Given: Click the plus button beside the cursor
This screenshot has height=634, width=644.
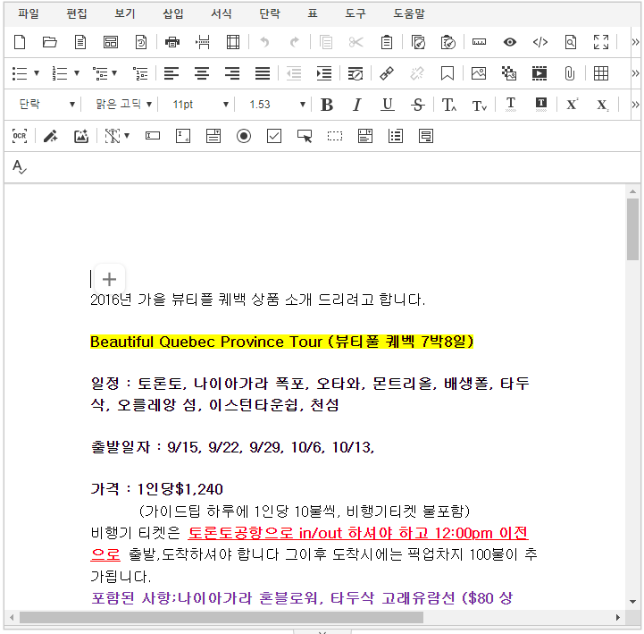Looking at the screenshot, I should [109, 279].
